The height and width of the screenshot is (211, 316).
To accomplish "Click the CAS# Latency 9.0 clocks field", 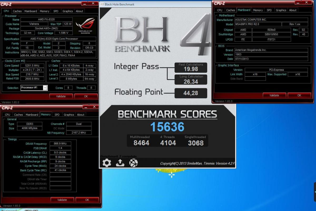I will pos(60,153).
